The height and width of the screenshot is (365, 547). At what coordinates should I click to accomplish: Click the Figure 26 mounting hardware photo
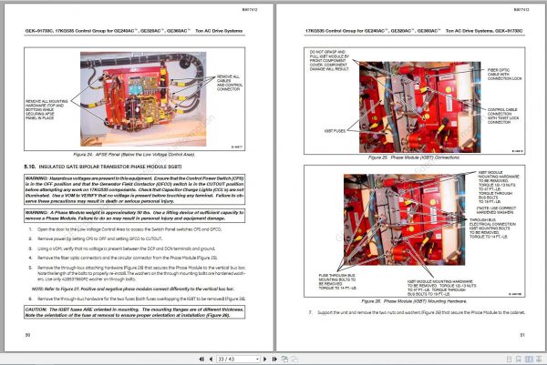pyautogui.click(x=404, y=219)
